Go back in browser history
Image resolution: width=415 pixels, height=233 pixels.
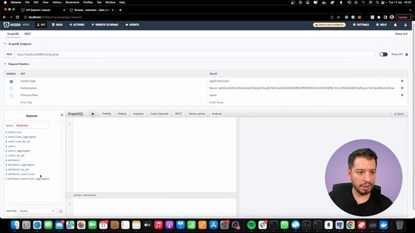[5, 17]
